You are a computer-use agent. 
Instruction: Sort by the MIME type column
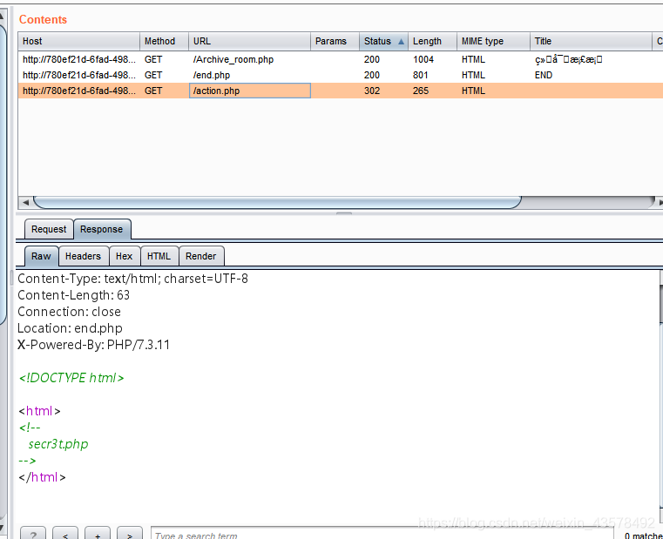[x=493, y=42]
